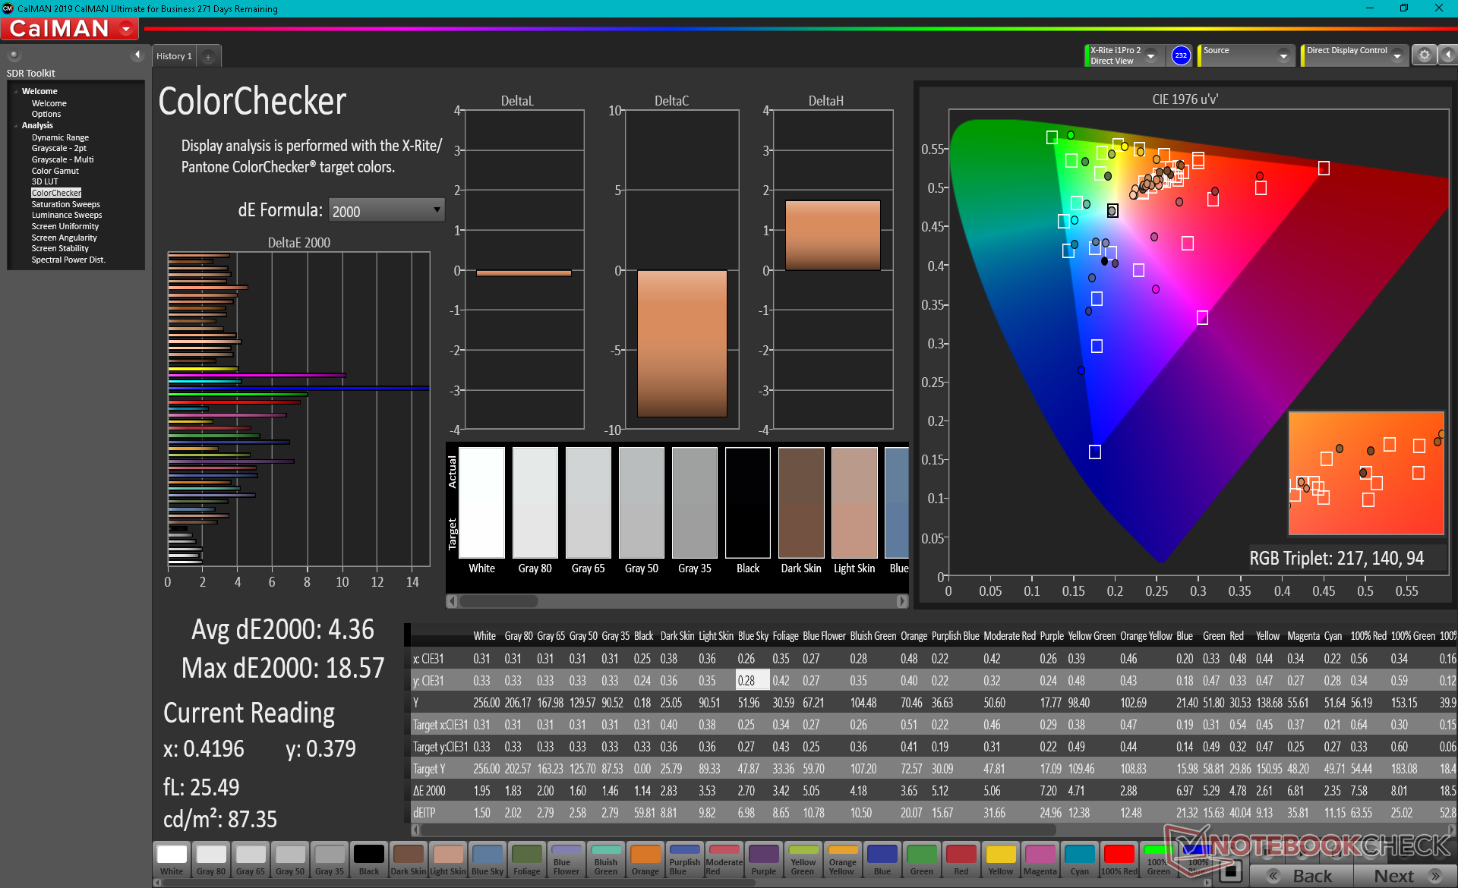
Task: Expand the Direct Display Control dropdown
Action: pos(1396,56)
